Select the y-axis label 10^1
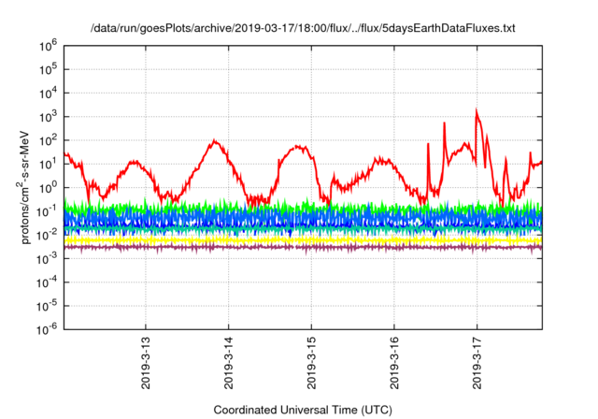 tap(49, 165)
